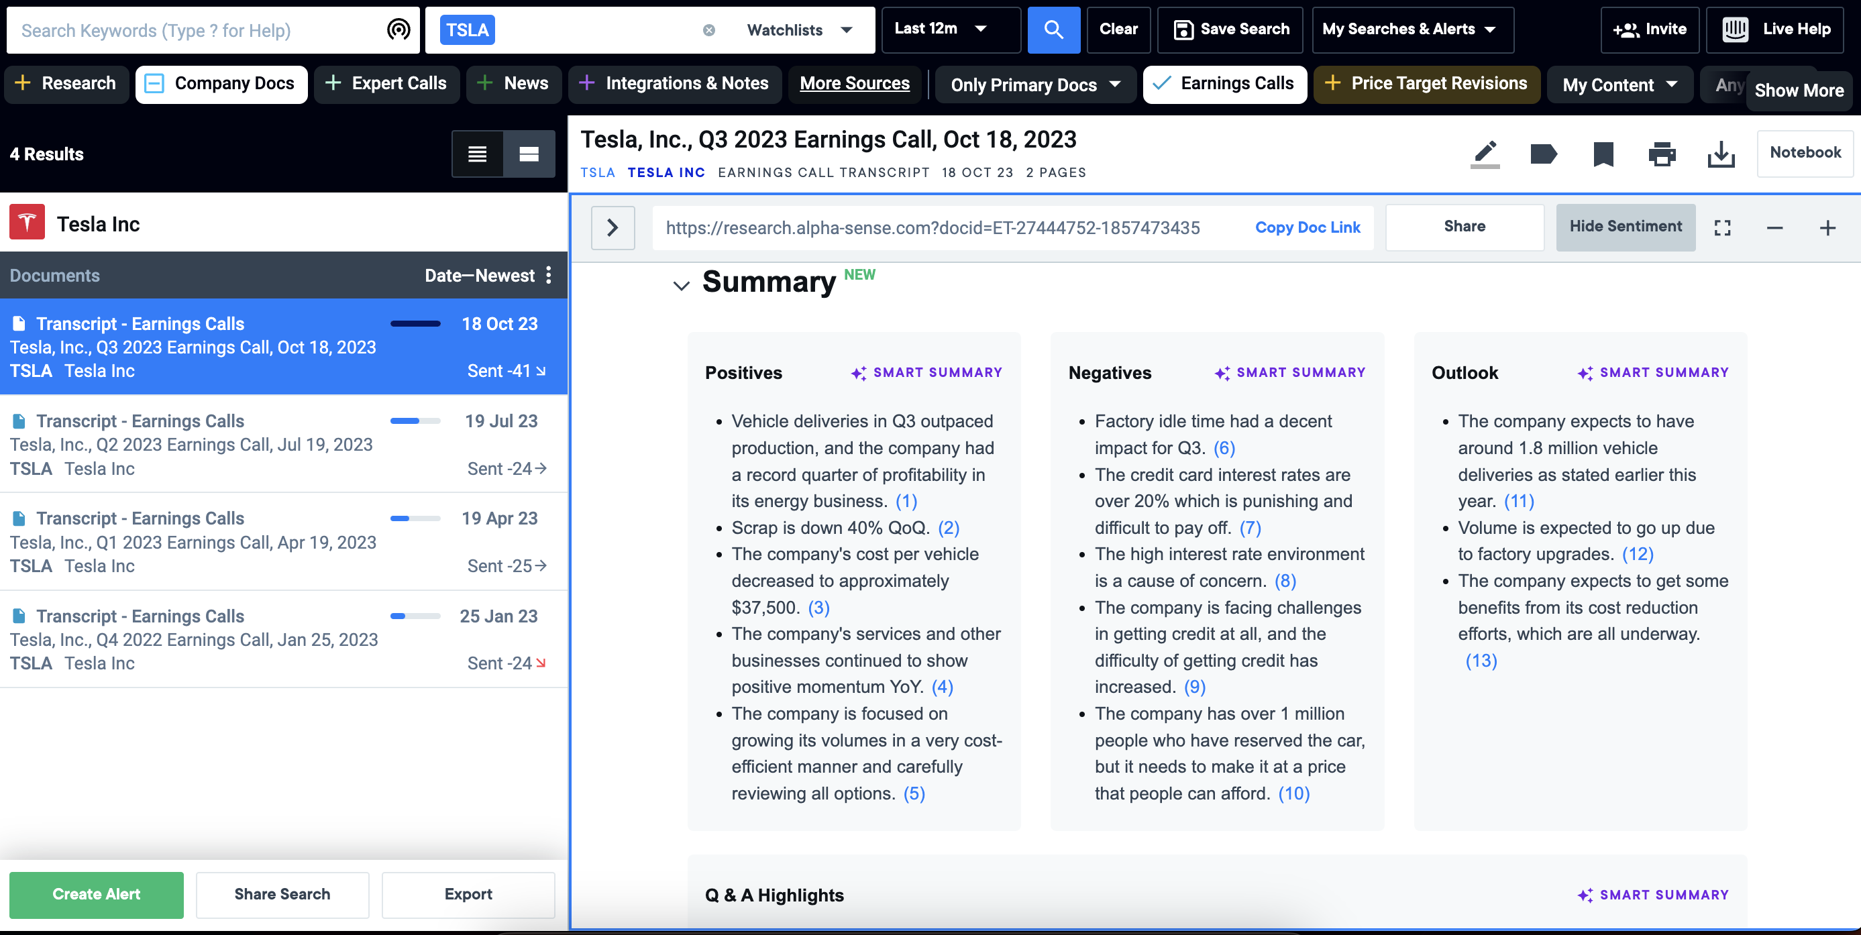
Task: Click the Share document button
Action: pos(1465,227)
